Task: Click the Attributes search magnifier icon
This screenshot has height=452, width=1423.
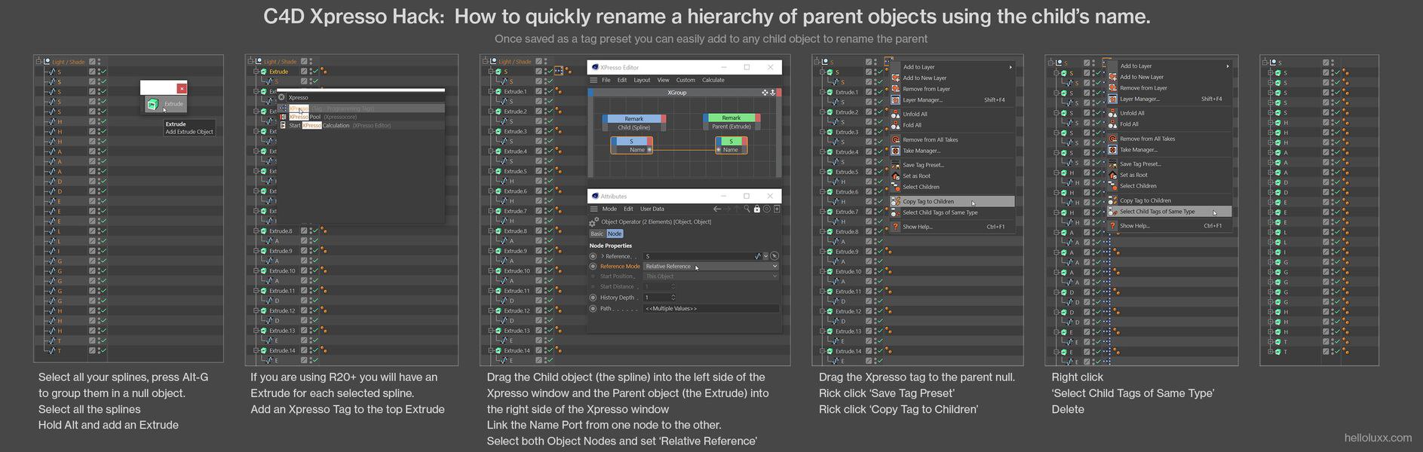Action: tap(747, 209)
